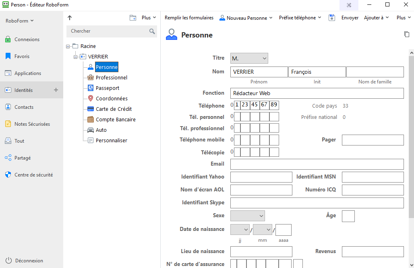Viewport: 414px width, 268px height.
Task: Click the Nom d'écran AOL field
Action: click(x=261, y=190)
